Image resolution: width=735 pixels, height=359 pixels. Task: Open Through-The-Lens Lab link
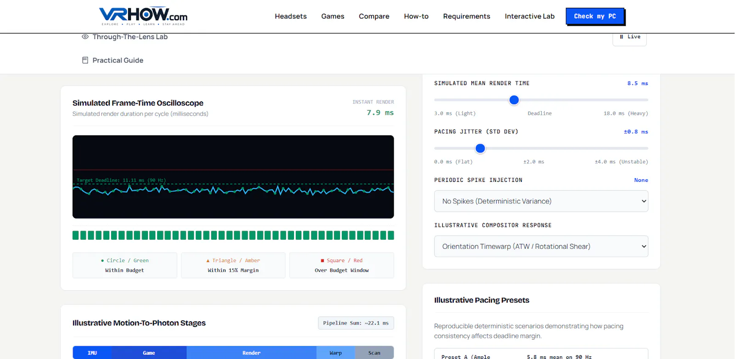[130, 37]
